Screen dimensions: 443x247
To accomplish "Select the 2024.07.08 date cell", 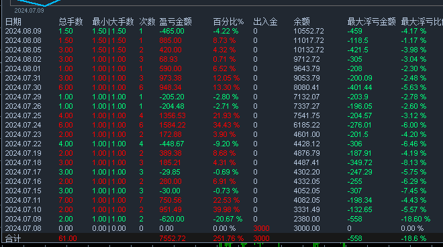I will 23,228.
